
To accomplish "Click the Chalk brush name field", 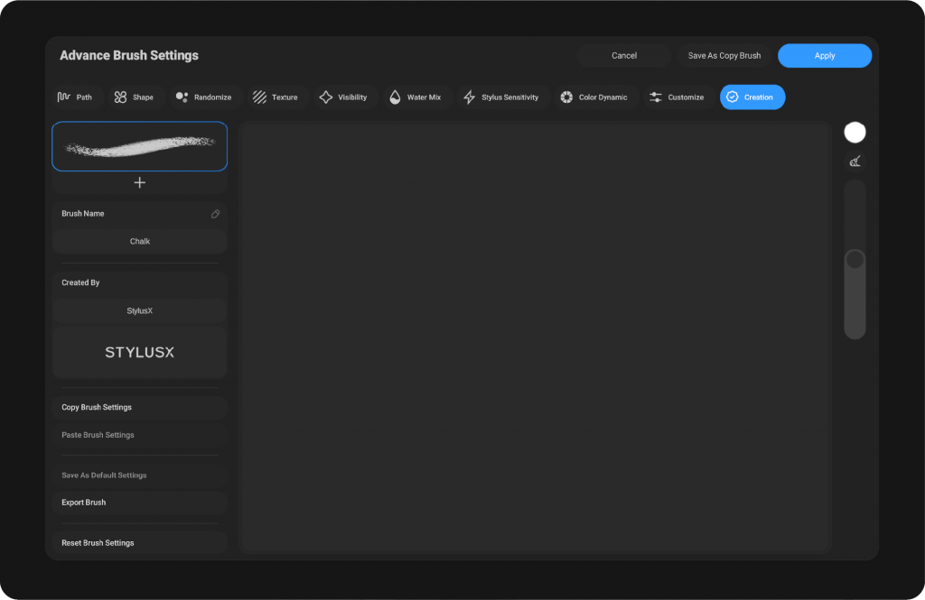I will pos(139,242).
